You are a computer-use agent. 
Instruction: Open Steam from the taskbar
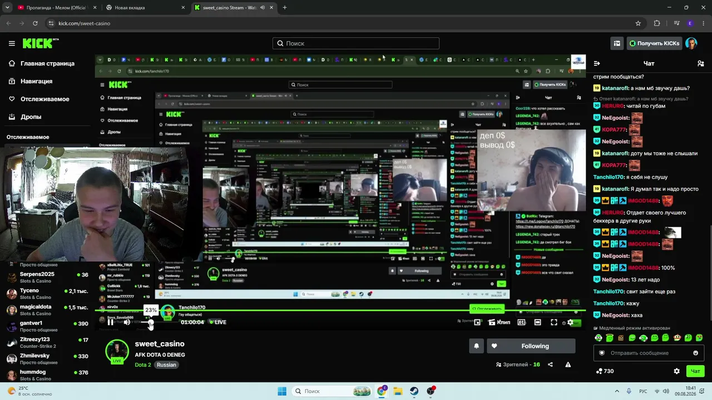[414, 391]
